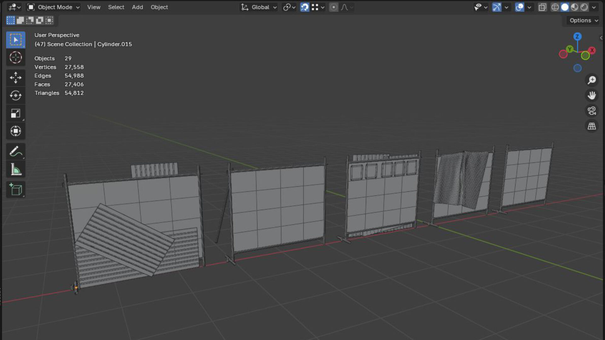Activate the Move tool

tap(15, 78)
